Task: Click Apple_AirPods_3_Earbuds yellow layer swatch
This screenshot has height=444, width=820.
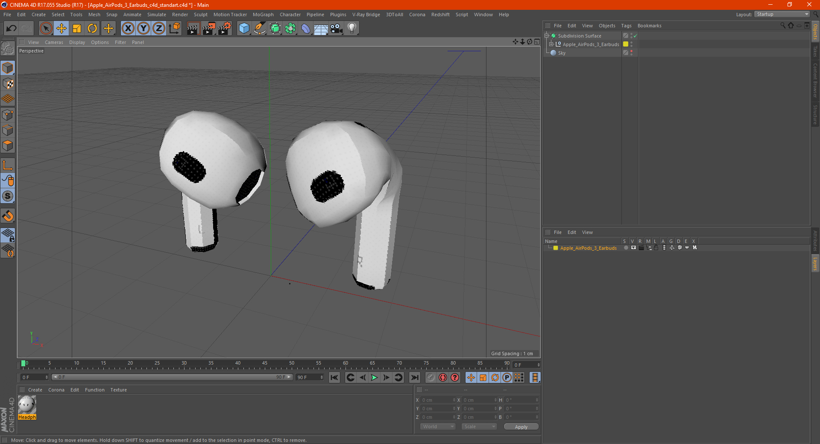Action: pos(626,44)
